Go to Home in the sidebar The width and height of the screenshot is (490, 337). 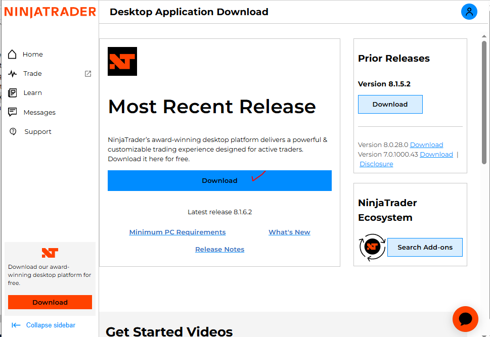point(33,55)
